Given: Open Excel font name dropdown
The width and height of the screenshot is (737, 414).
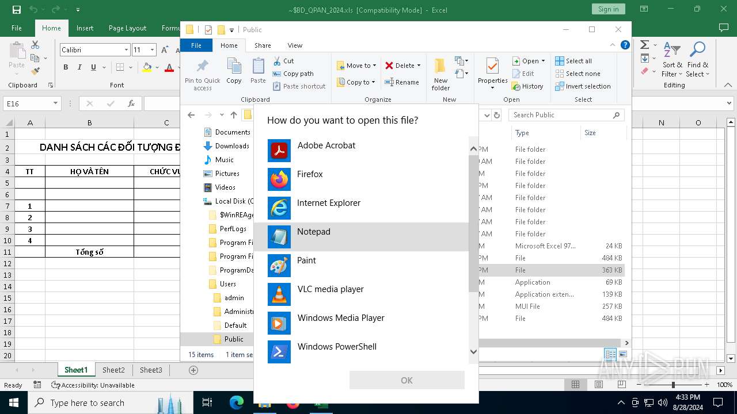Looking at the screenshot, I should click(x=126, y=50).
